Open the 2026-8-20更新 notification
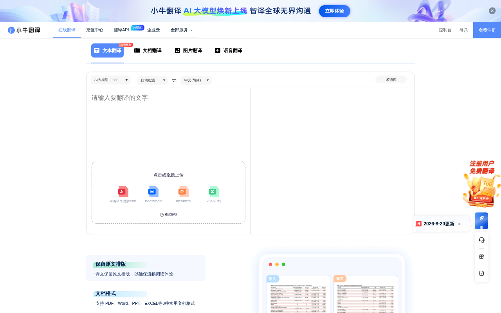Screen dimensions: 501x313 (x=439, y=224)
